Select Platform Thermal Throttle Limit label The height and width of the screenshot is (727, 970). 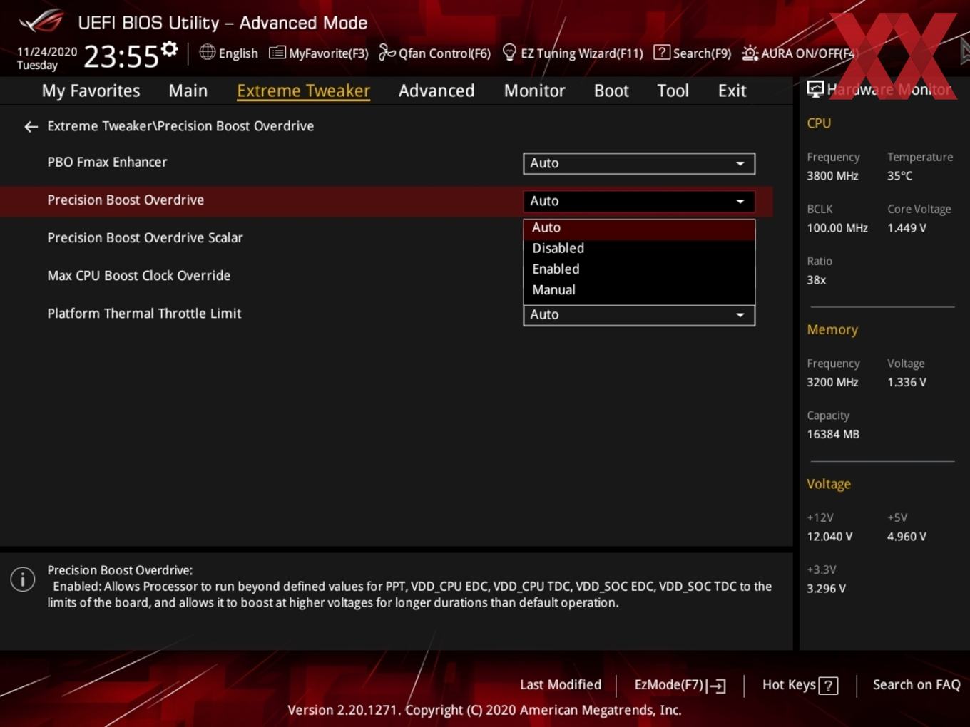(144, 314)
